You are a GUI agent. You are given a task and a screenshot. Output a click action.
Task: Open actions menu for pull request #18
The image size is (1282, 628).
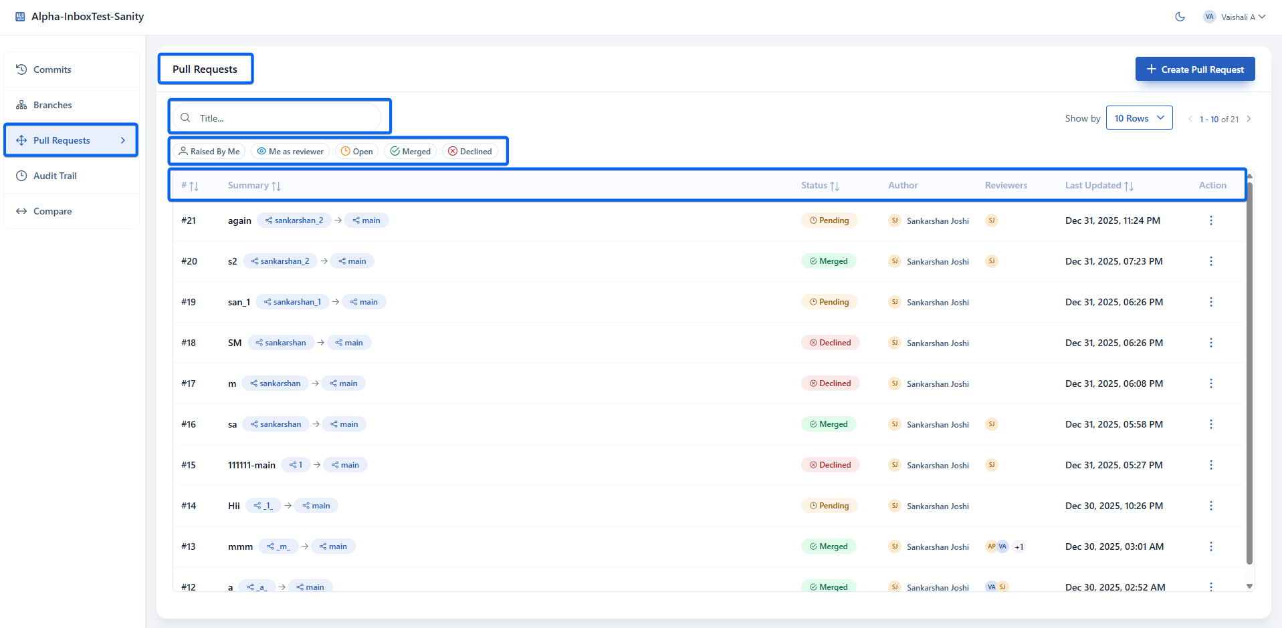point(1210,343)
